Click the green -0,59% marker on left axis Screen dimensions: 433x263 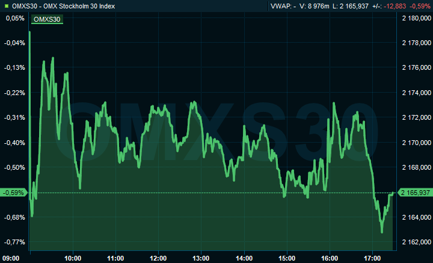click(13, 193)
